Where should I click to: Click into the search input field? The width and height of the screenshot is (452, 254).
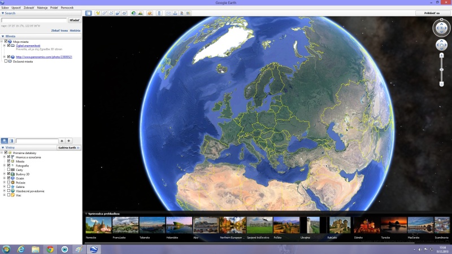[x=34, y=20]
